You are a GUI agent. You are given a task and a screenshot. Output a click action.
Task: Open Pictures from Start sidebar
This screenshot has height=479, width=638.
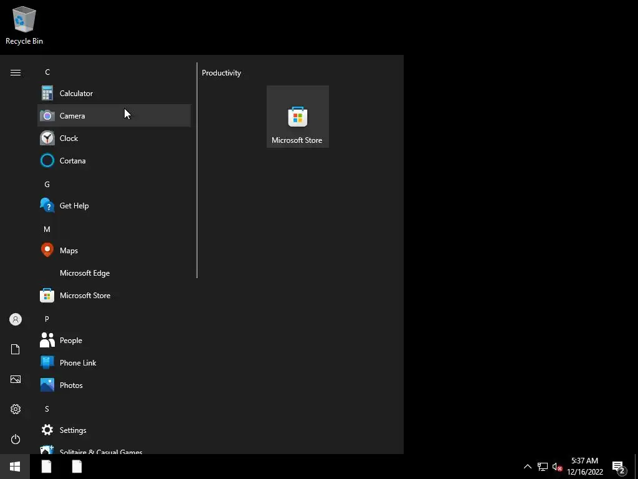coord(16,379)
